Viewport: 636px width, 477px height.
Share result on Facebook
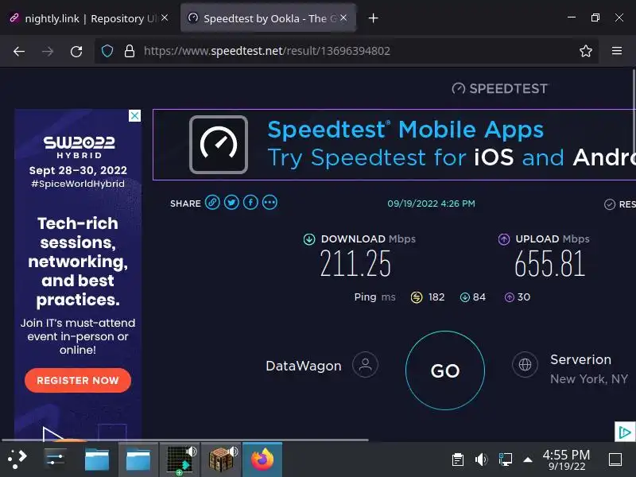(x=250, y=202)
